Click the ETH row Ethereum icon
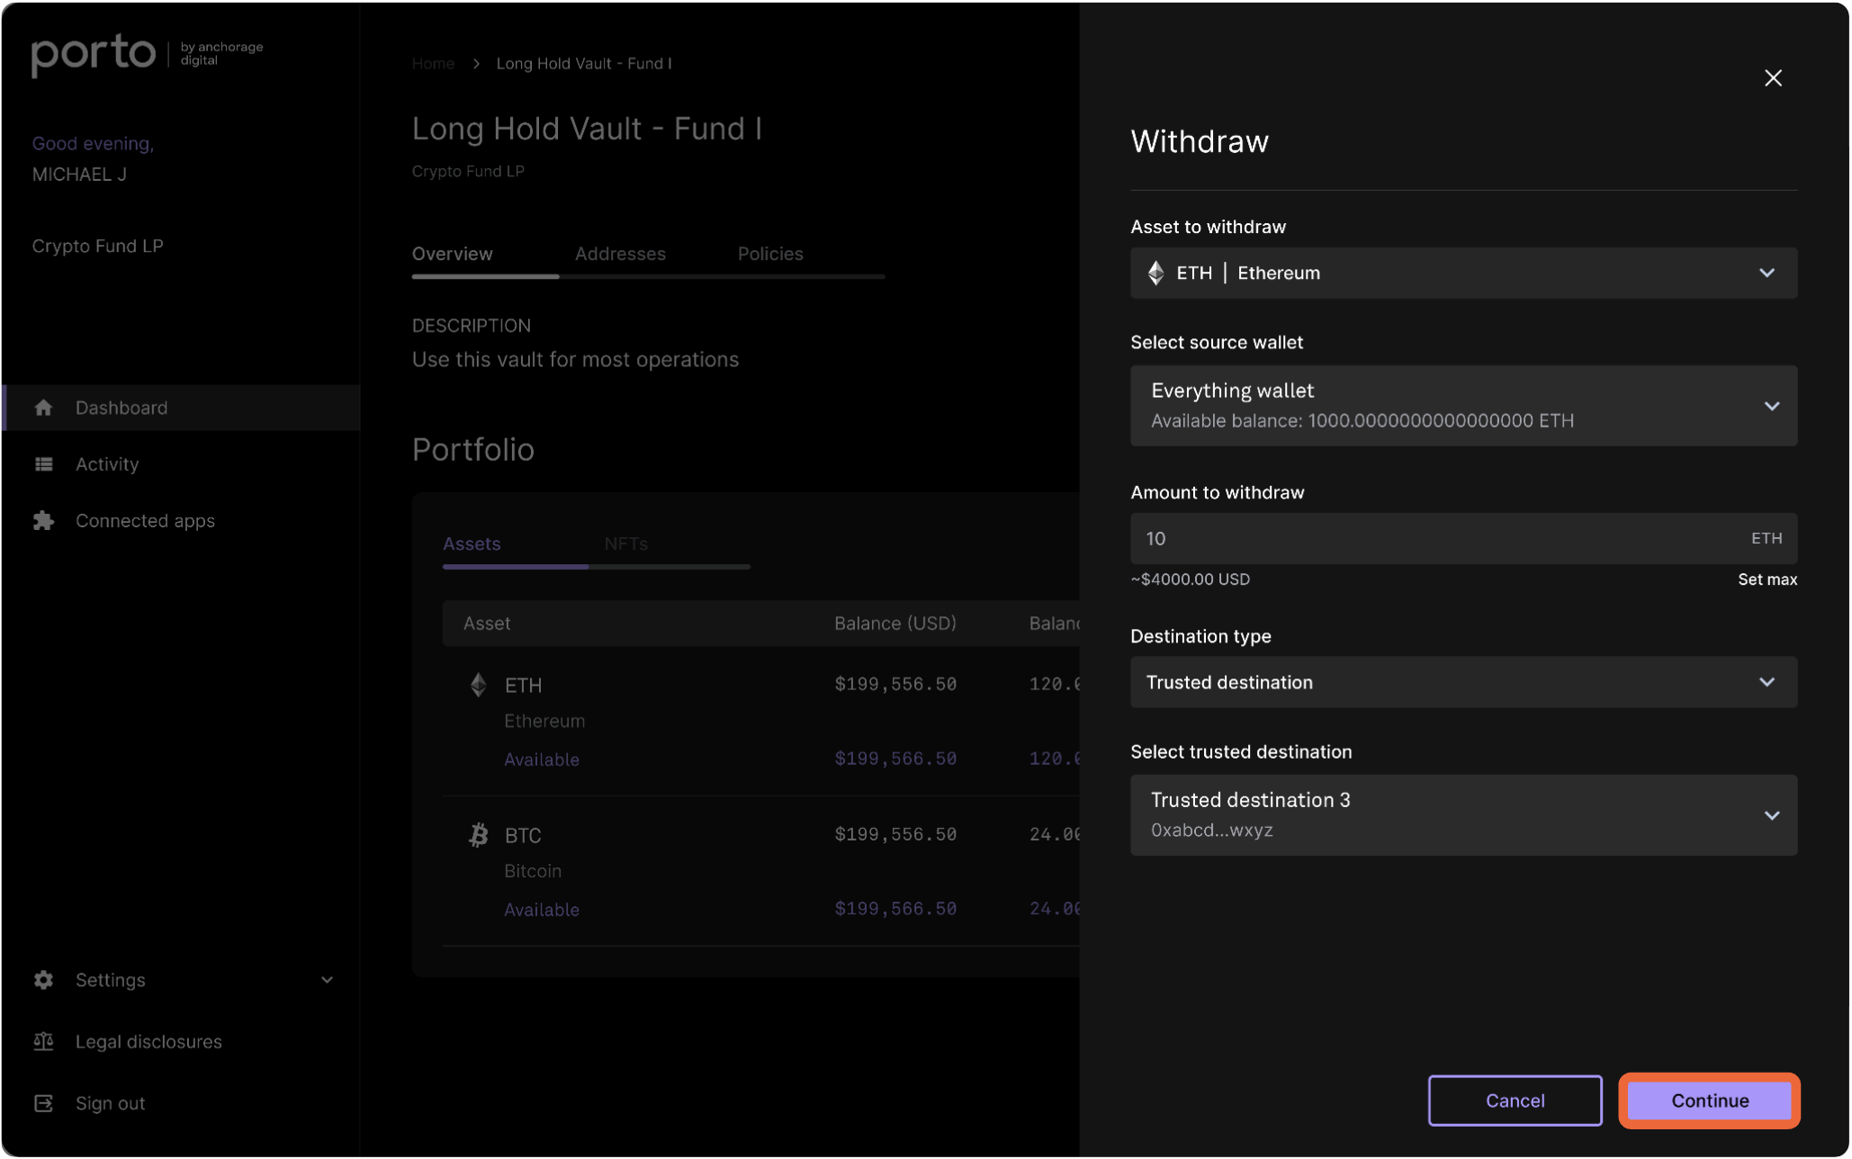The image size is (1852, 1159). point(479,685)
